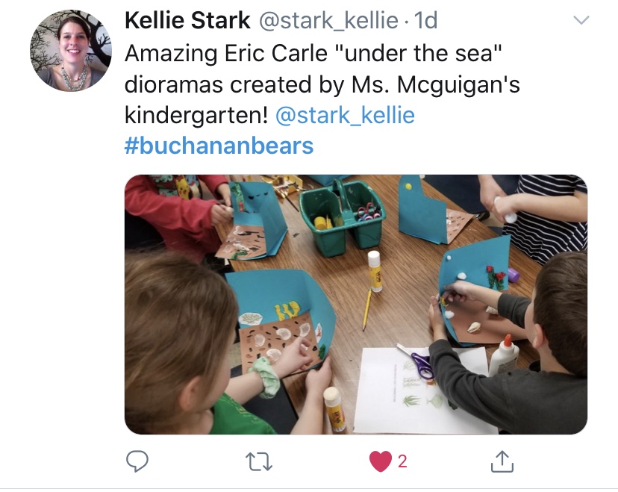618x492 pixels.
Task: Open the #buchananbears hashtag
Action: click(219, 146)
